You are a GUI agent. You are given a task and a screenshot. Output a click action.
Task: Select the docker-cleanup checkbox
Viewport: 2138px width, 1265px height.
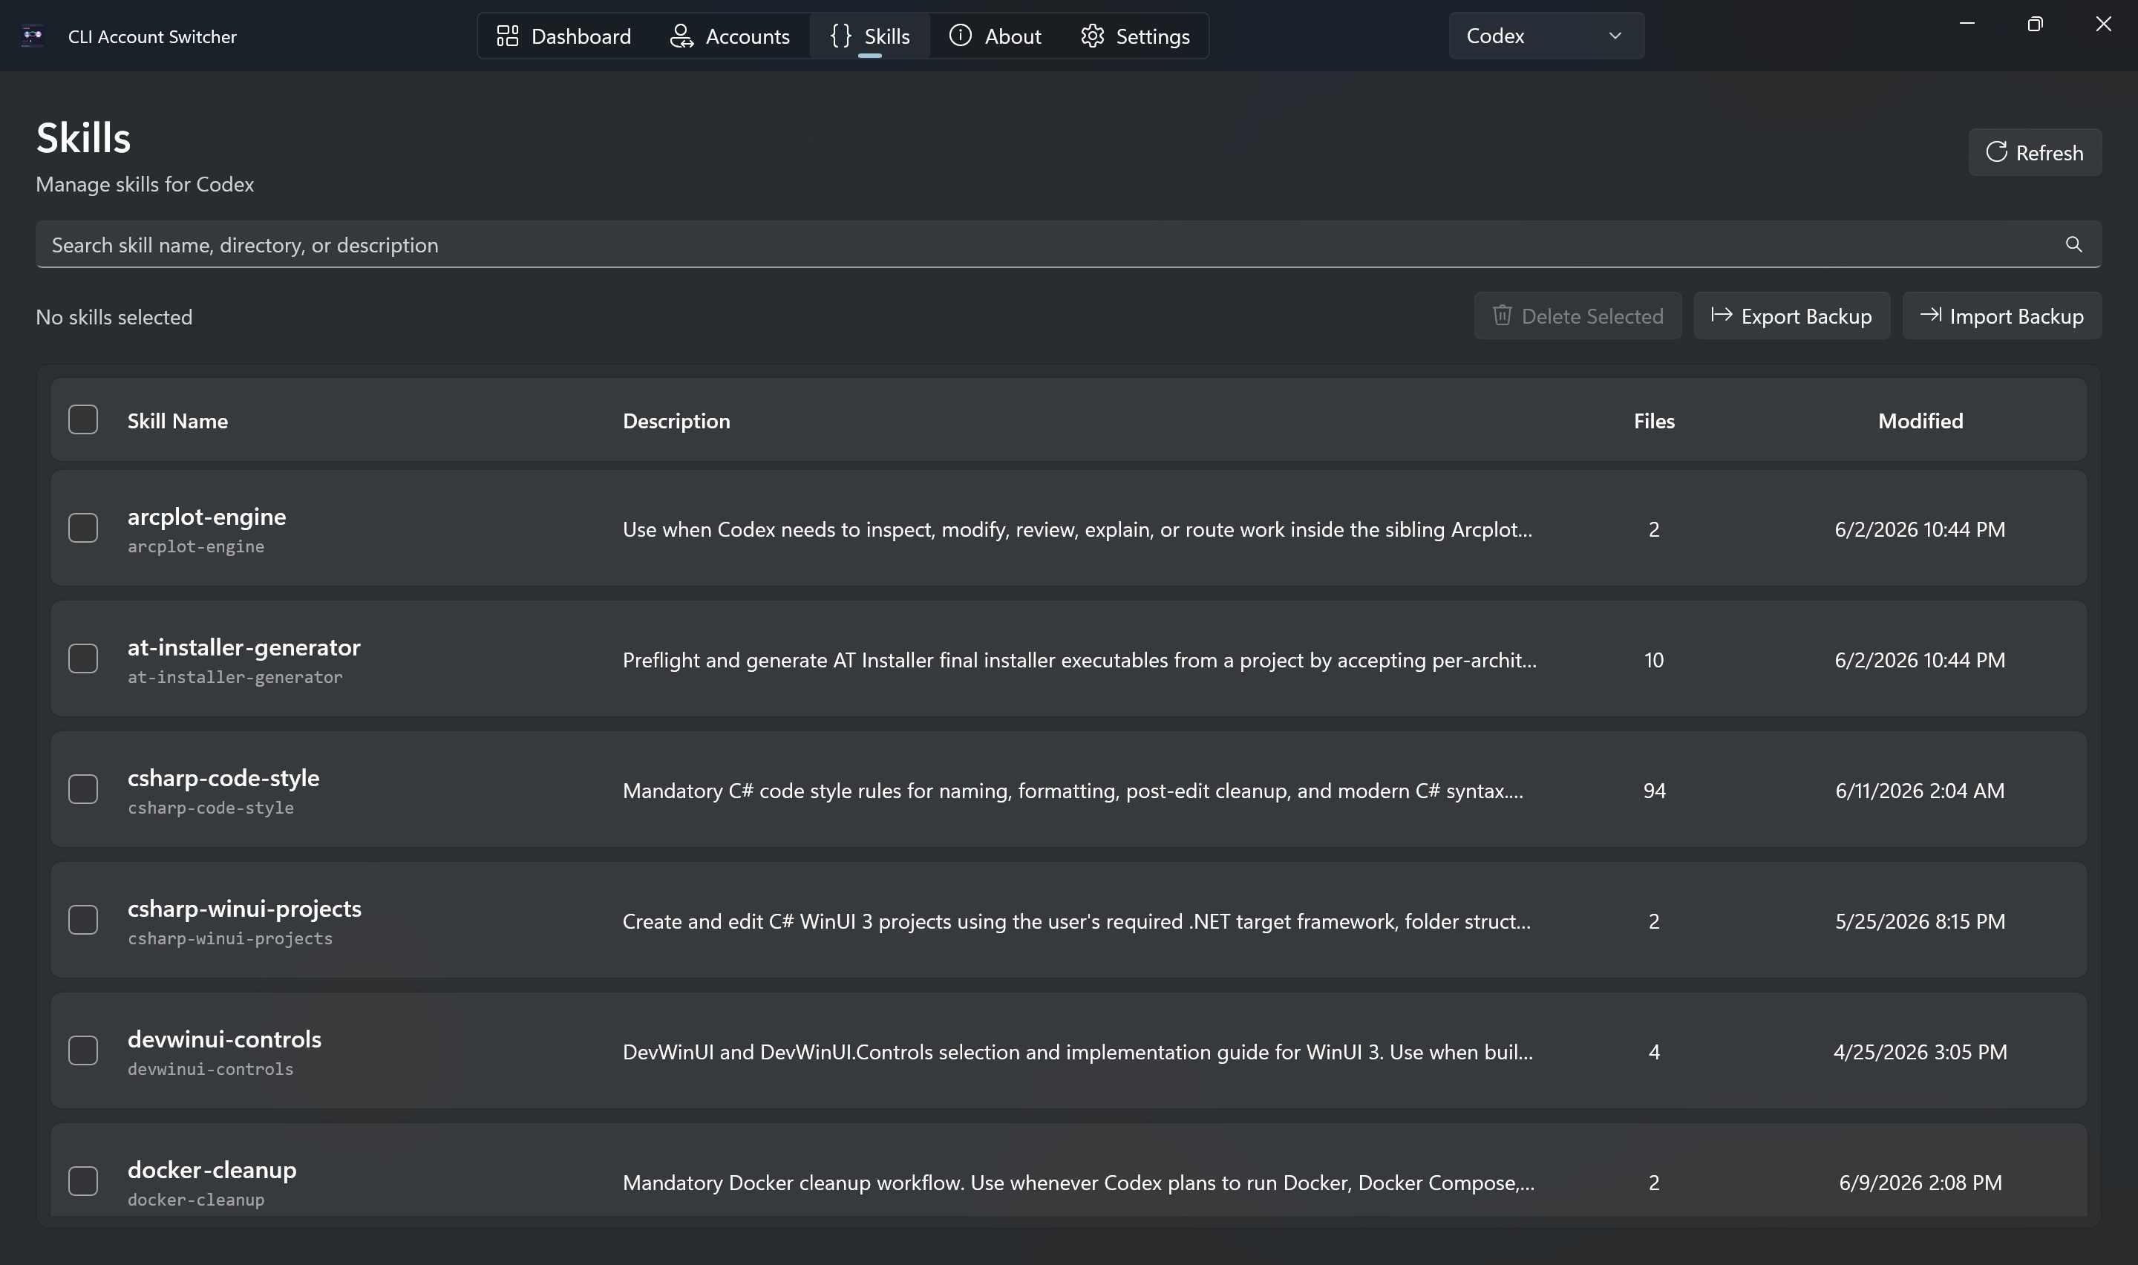click(82, 1181)
